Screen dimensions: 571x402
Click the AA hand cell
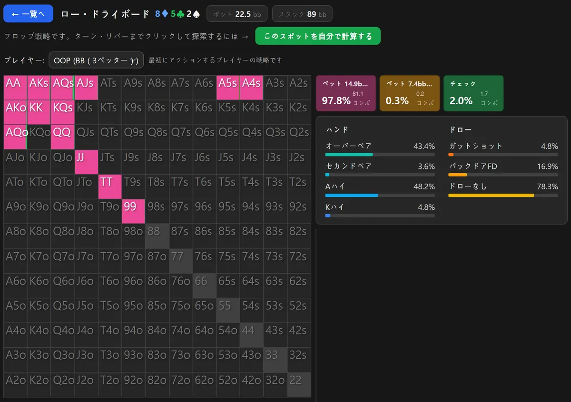15,88
